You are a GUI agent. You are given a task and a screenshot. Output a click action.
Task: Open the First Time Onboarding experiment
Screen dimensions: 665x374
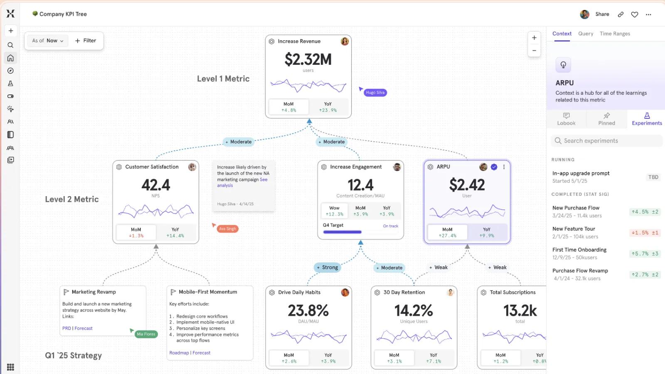(606, 253)
